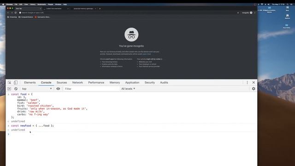295x166 pixels.
Task: Open the Chrome three-dot menu
Action: point(255,12)
